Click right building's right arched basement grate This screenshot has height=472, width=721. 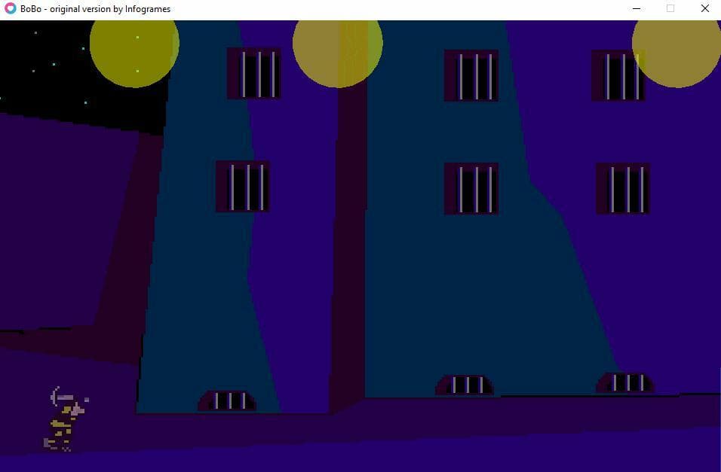625,383
